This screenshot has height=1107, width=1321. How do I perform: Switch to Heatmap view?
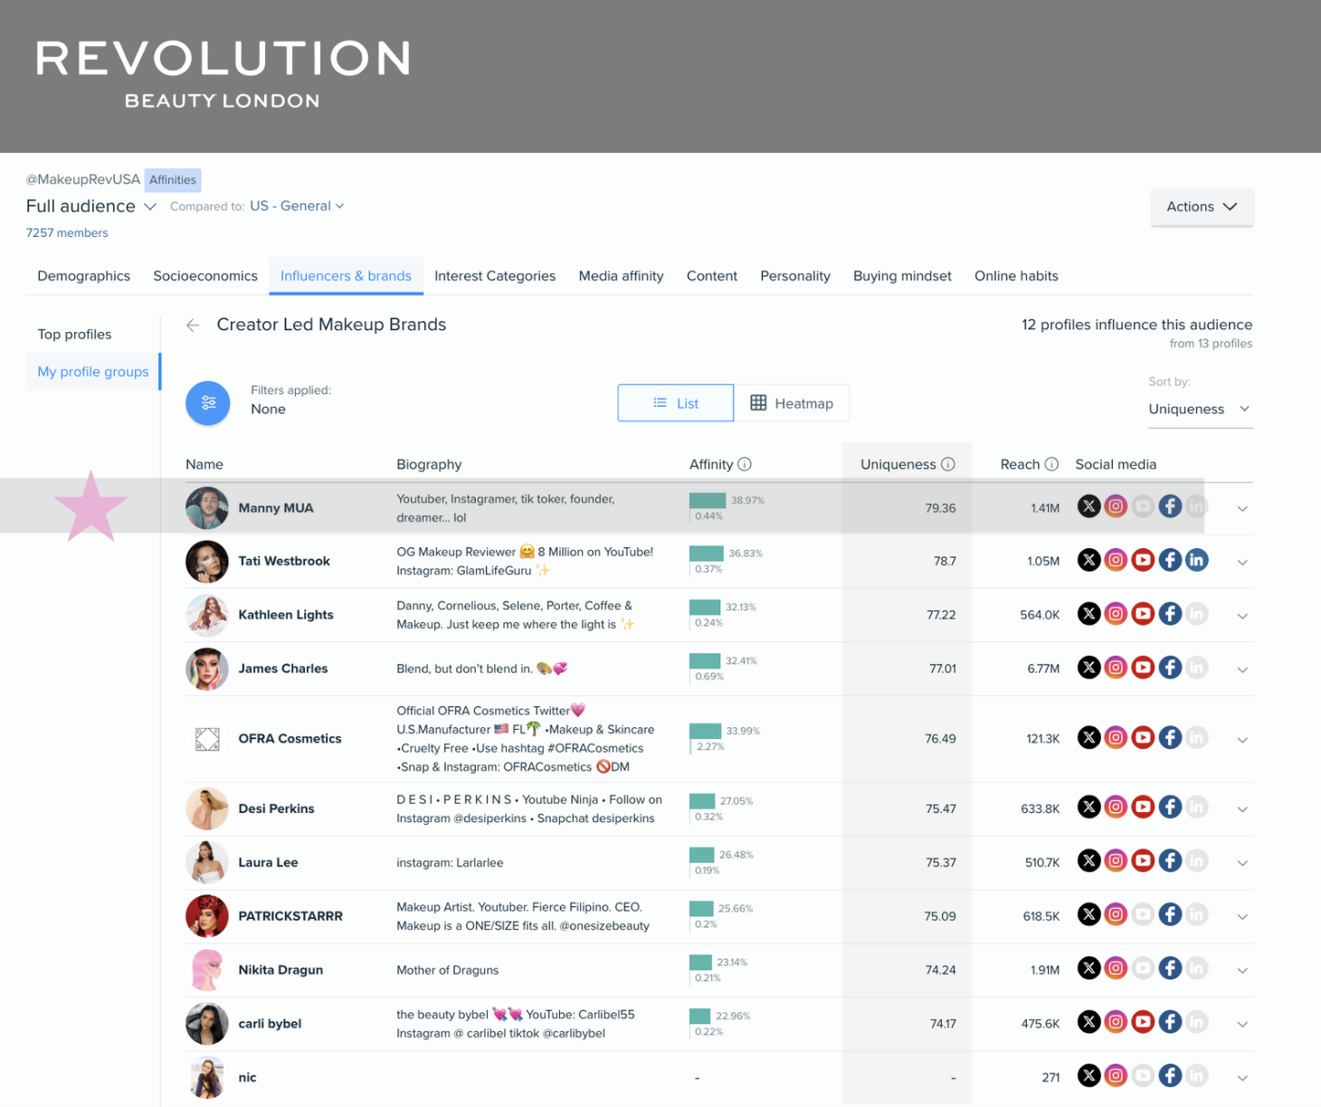click(792, 403)
